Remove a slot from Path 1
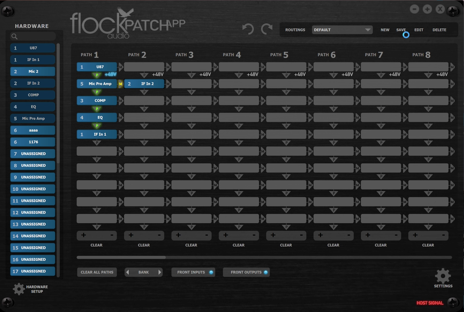 coord(112,235)
